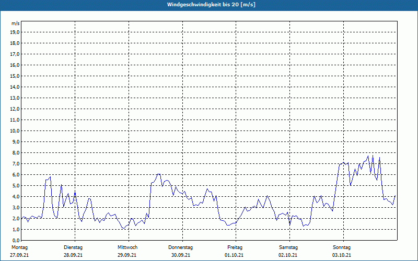Click the 1,0 y-axis label
This screenshot has height=261, width=418.
coord(16,230)
